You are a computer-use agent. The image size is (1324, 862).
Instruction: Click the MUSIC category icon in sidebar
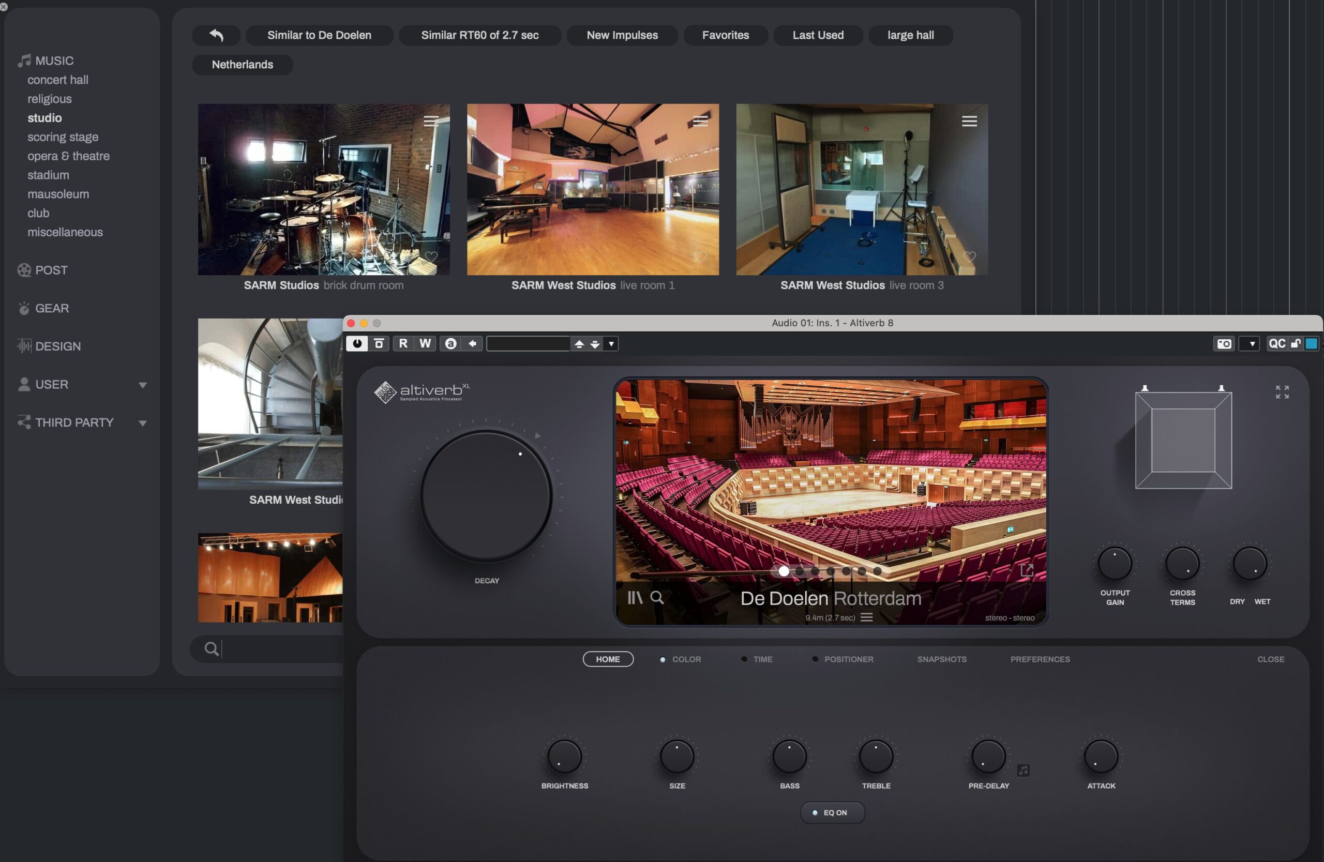[24, 61]
